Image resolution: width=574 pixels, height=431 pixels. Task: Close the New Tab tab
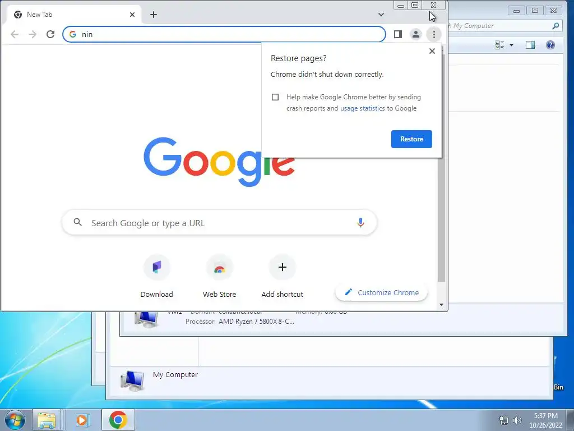132,15
